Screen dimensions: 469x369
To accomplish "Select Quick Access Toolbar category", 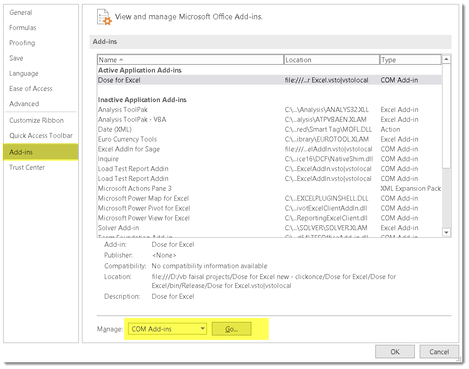I will pos(41,136).
